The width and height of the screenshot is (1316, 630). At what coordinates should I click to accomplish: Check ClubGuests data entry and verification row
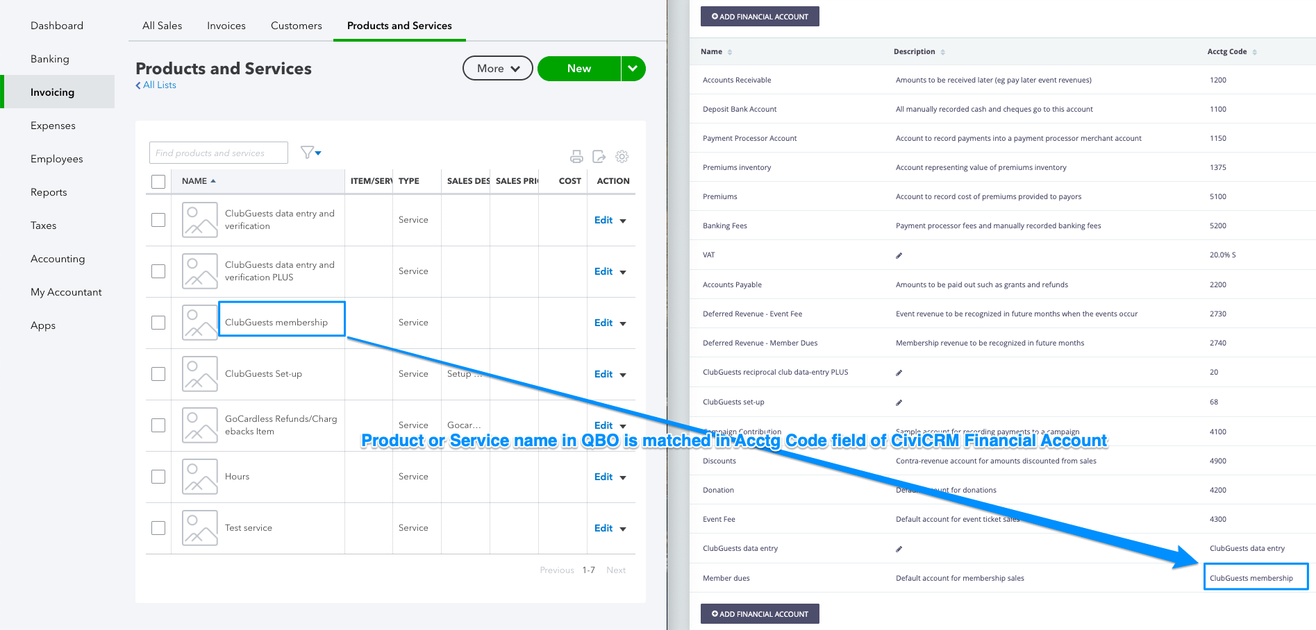158,220
